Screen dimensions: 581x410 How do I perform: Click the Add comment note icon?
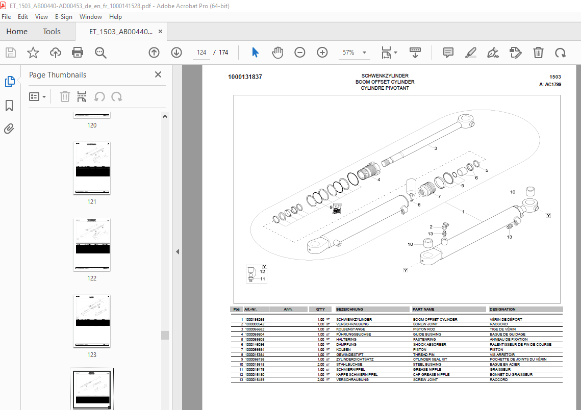[x=448, y=53]
